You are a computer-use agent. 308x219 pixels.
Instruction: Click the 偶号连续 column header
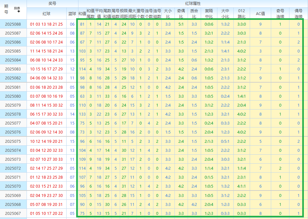(x=298, y=13)
